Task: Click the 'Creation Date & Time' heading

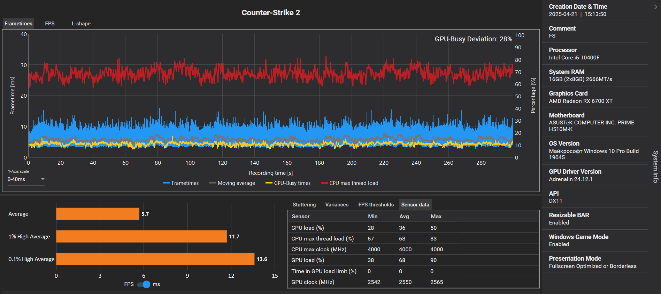Action: 578,7
